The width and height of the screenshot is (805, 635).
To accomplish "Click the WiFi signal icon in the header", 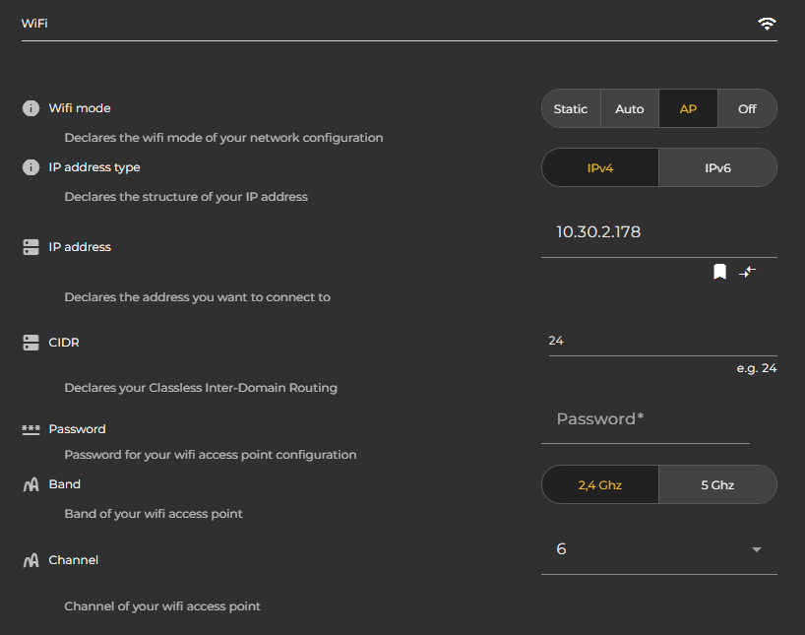I will click(x=767, y=23).
